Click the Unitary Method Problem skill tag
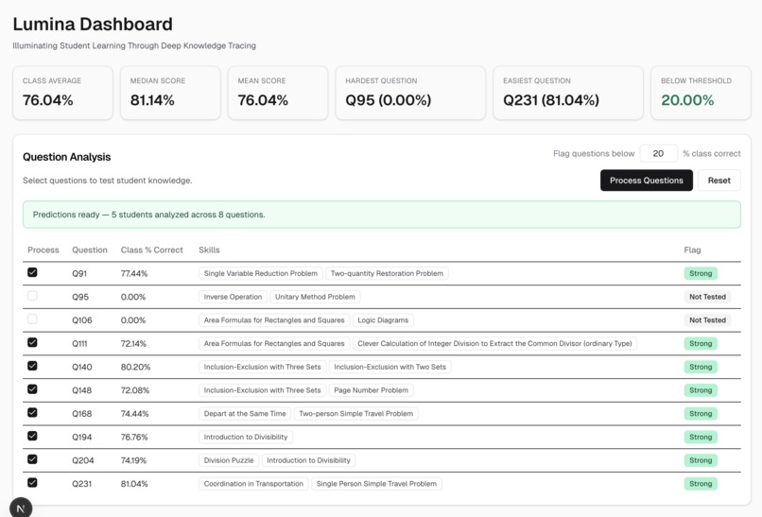The width and height of the screenshot is (762, 517). pyautogui.click(x=315, y=297)
